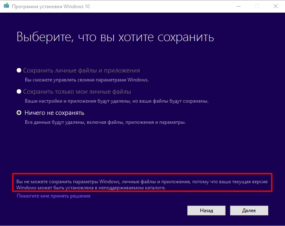Select 'Сохранить личные файлы и приложения' radio button
The image size is (285, 226).
tap(19, 70)
